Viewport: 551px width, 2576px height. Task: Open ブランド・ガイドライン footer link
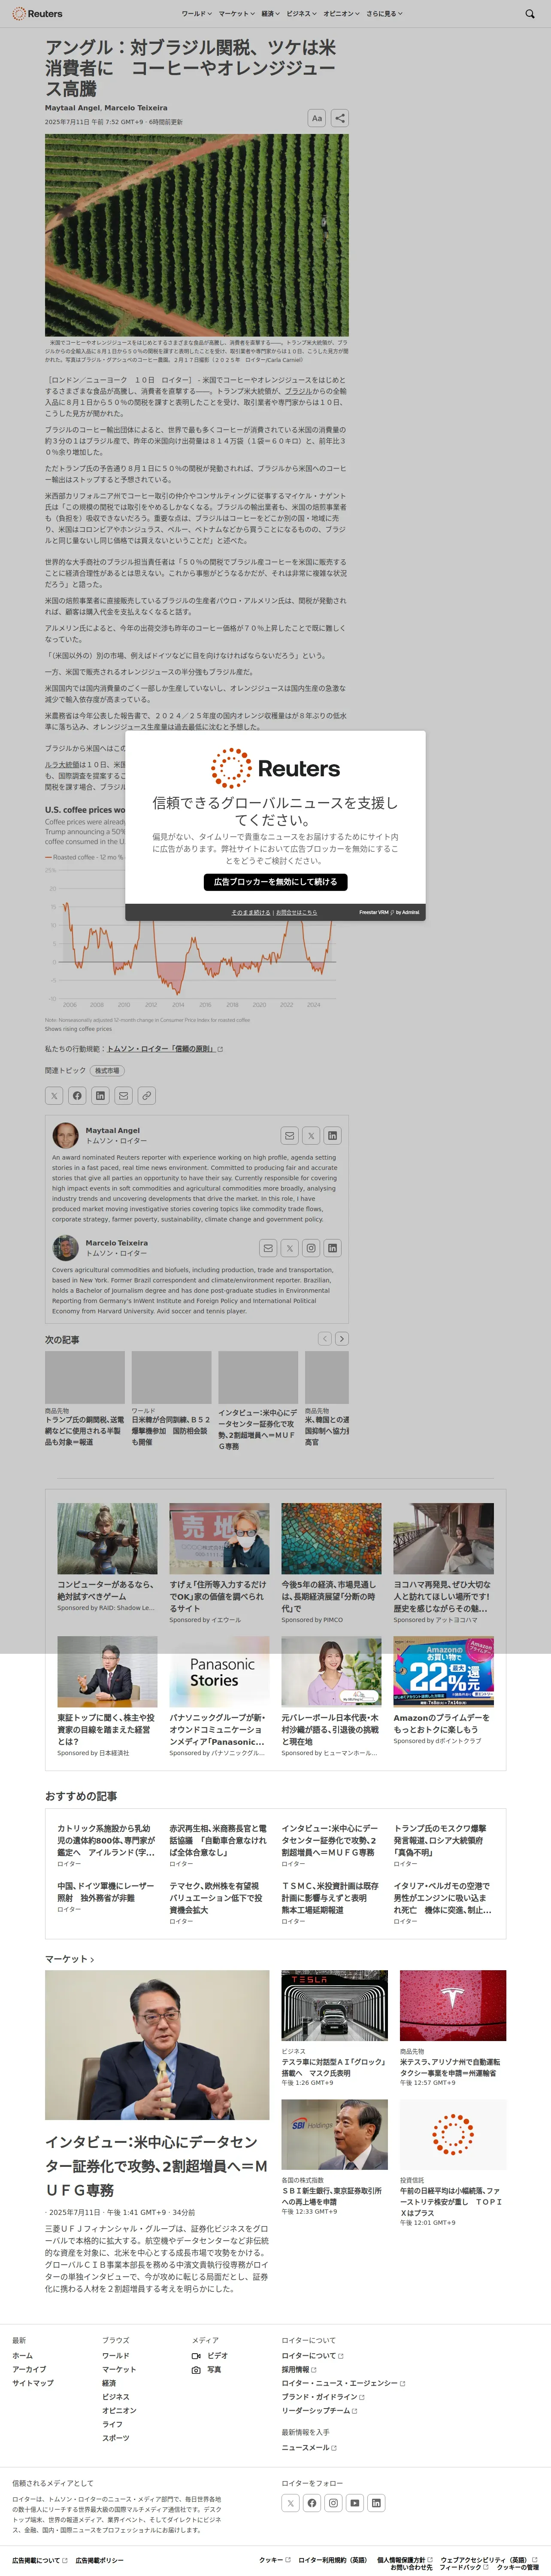click(x=323, y=2397)
